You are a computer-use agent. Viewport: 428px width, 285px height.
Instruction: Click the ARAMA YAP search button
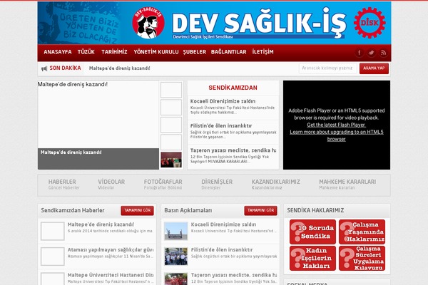[374, 68]
